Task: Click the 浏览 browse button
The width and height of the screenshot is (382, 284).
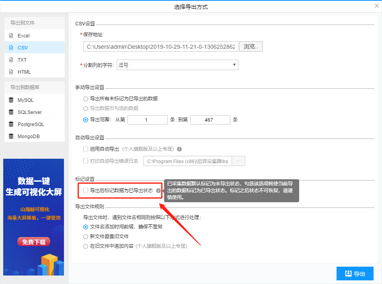Action: coord(251,47)
